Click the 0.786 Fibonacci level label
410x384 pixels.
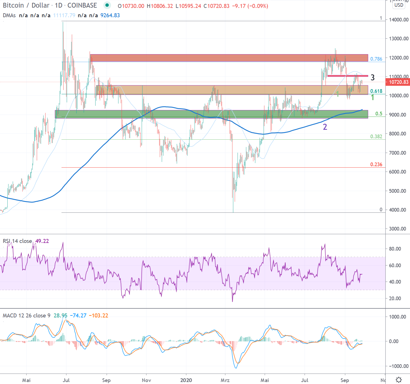point(376,59)
